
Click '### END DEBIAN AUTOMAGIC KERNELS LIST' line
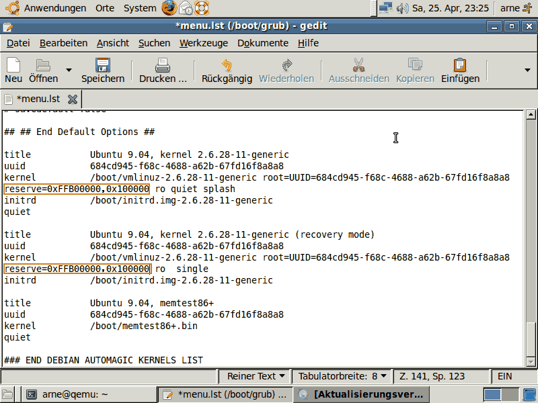104,360
